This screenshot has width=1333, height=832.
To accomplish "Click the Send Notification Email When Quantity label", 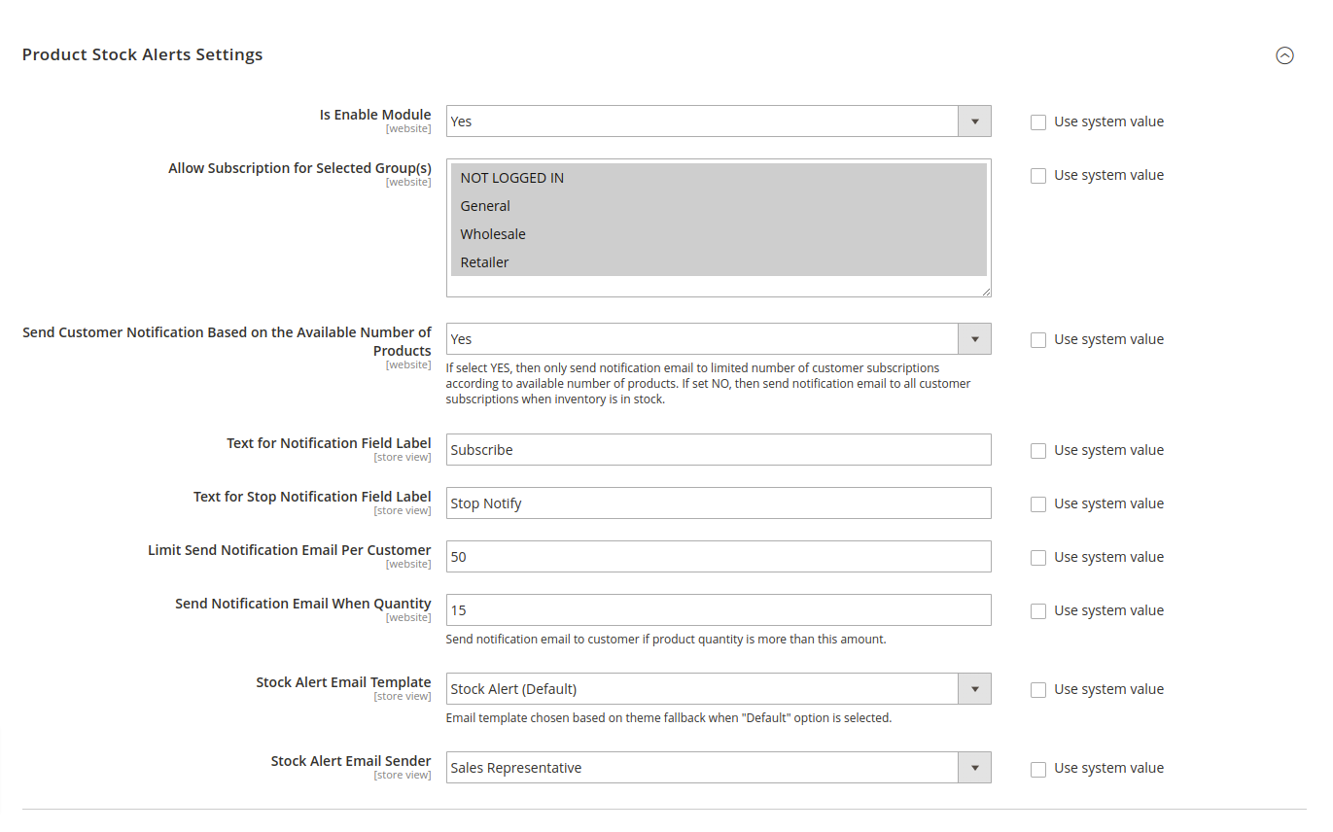I will pyautogui.click(x=303, y=604).
